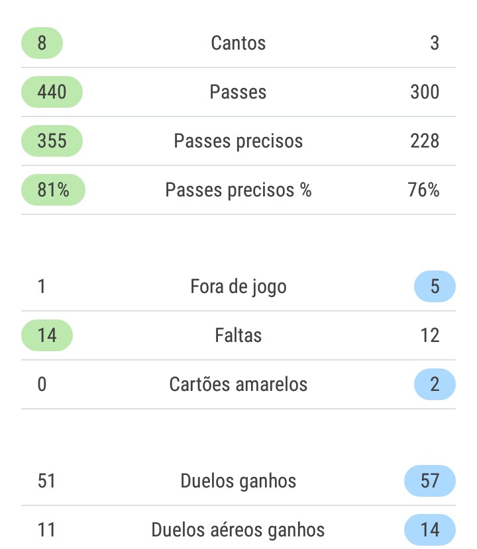
Task: Click the 300 passes value
Action: tap(425, 92)
